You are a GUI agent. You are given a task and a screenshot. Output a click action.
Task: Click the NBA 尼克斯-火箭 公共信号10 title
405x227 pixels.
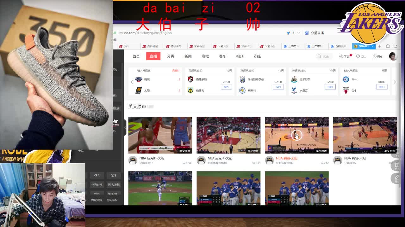point(152,158)
